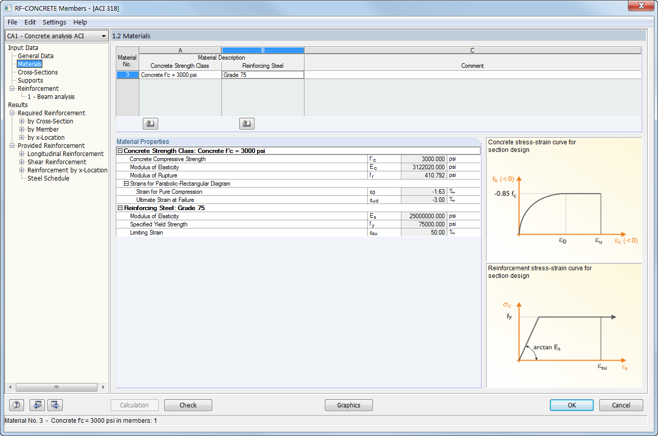Select the Input Data tree heading

point(23,48)
